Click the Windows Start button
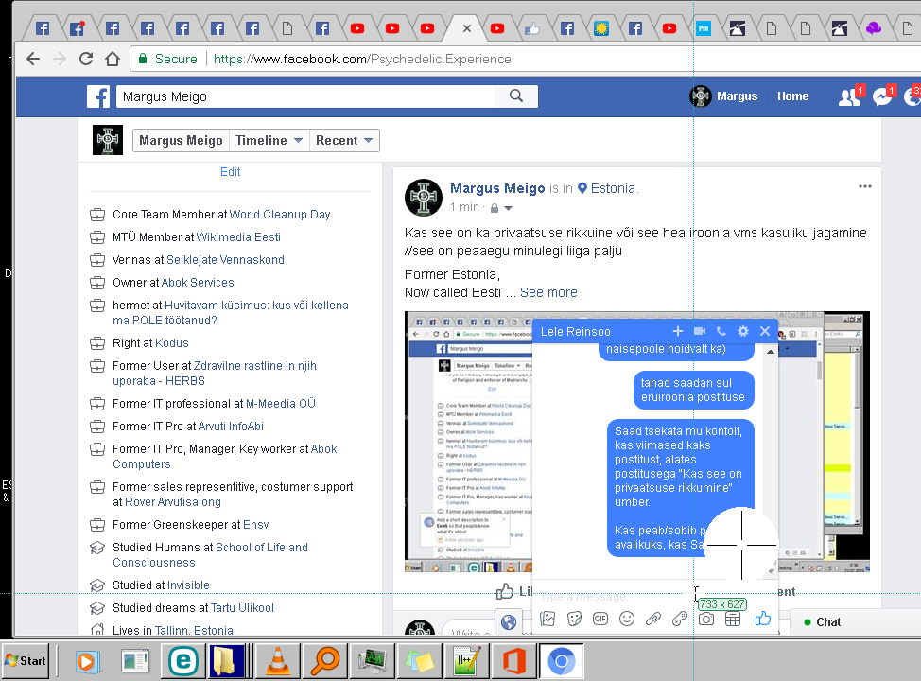 [x=26, y=660]
